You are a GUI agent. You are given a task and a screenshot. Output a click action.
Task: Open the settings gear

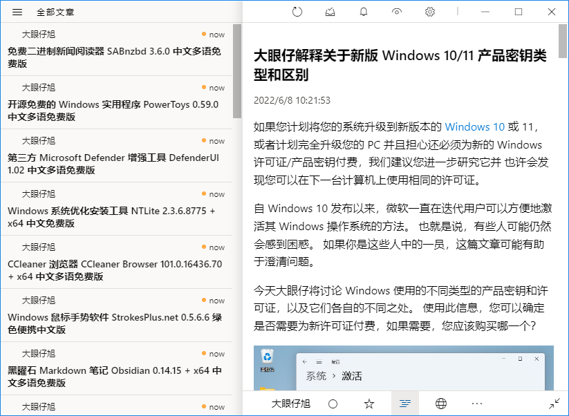(430, 12)
